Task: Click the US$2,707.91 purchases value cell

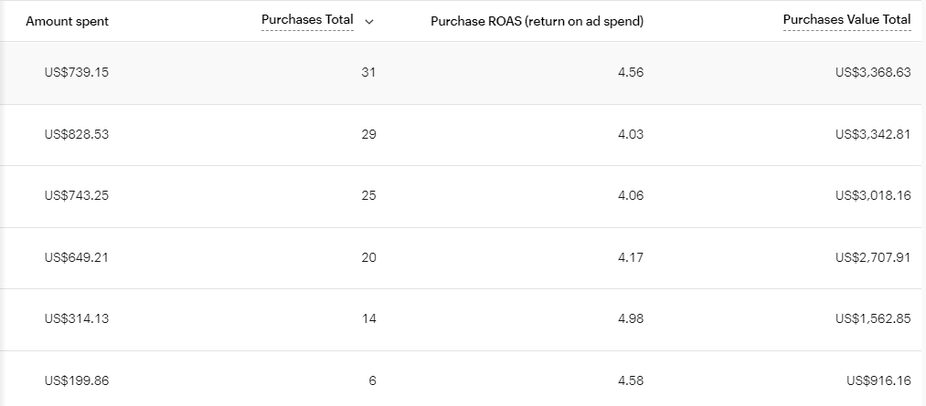Action: 872,257
